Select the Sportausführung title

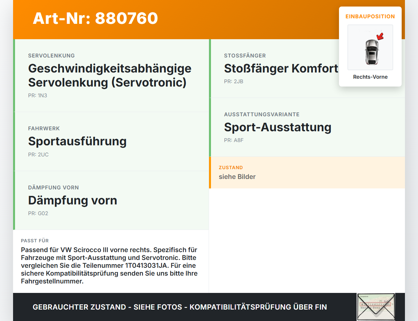(77, 141)
